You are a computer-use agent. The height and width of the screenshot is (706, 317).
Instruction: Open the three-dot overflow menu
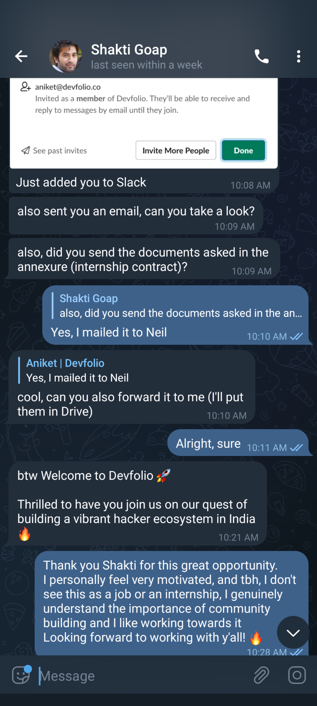pyautogui.click(x=299, y=56)
